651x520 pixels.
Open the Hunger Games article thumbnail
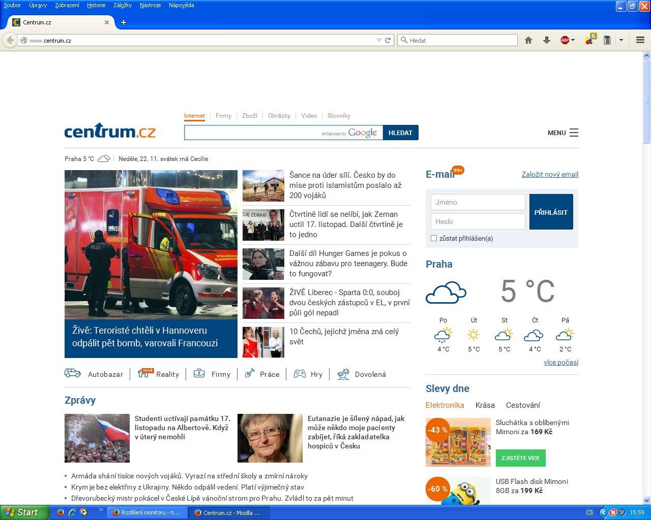pos(263,264)
